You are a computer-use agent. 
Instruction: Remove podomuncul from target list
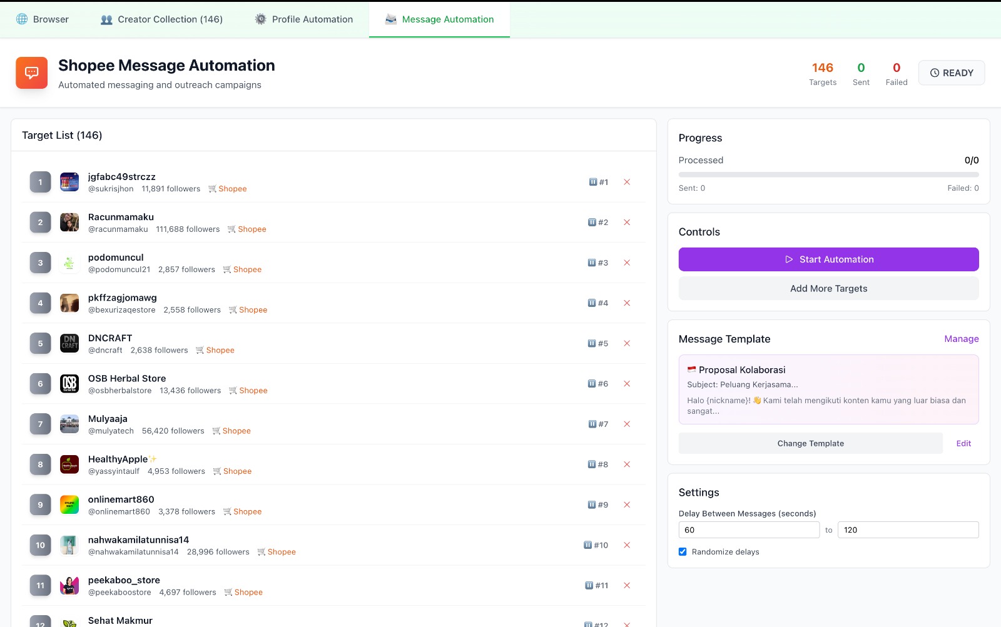[627, 263]
